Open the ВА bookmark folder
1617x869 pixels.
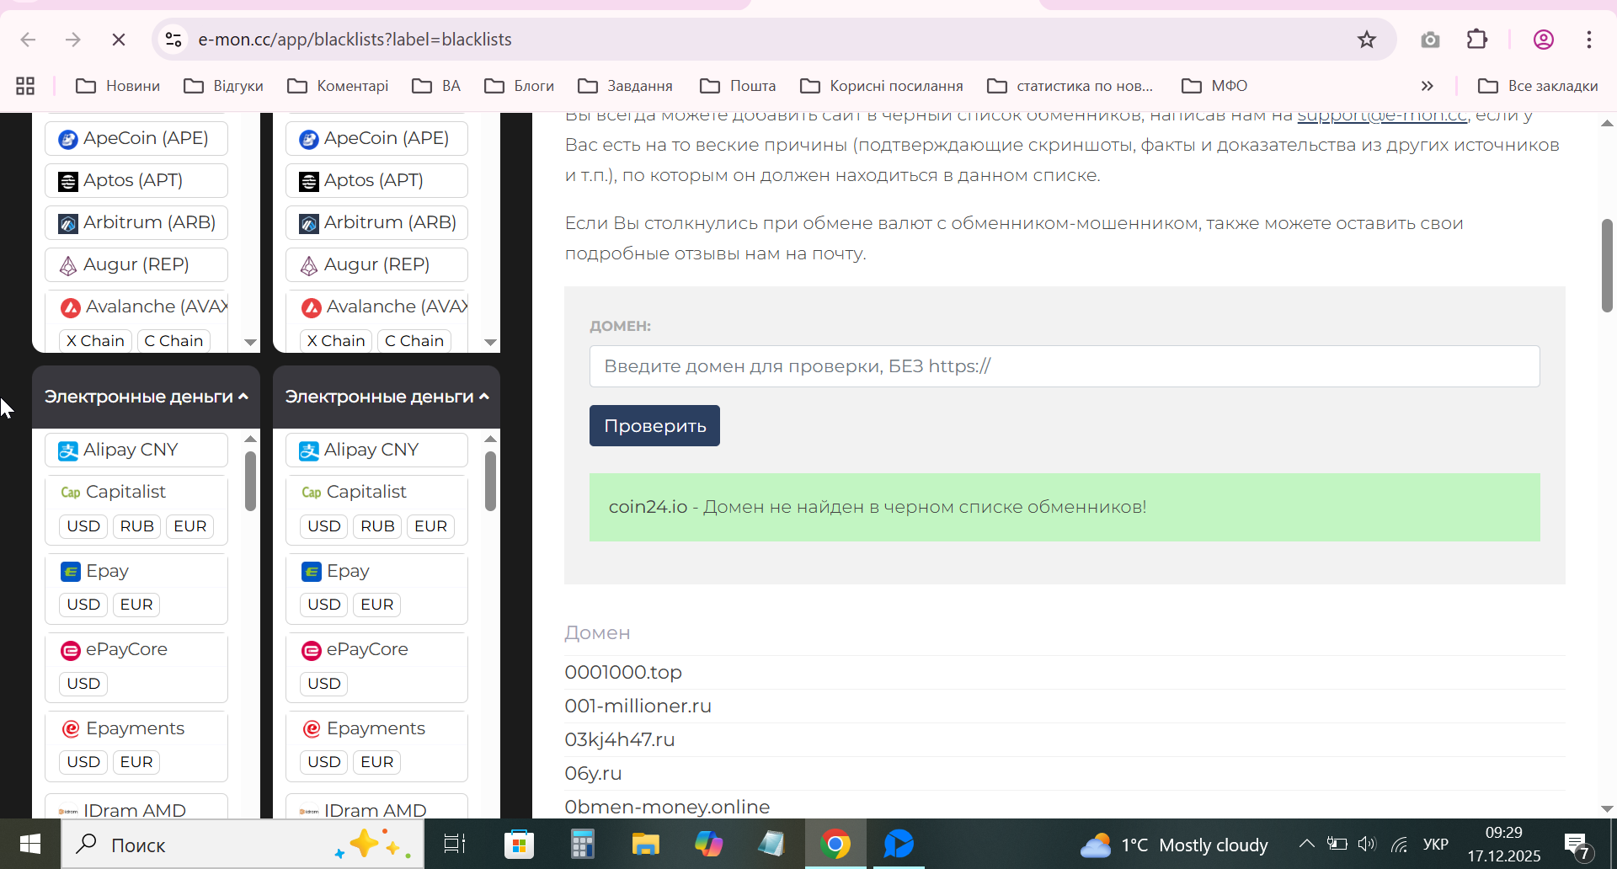(436, 86)
